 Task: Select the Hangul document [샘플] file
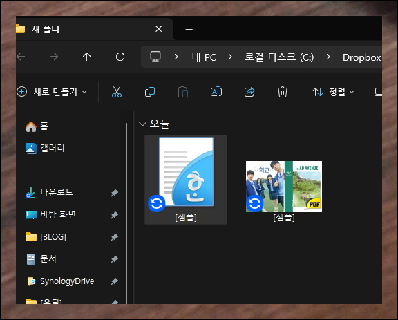pos(186,180)
